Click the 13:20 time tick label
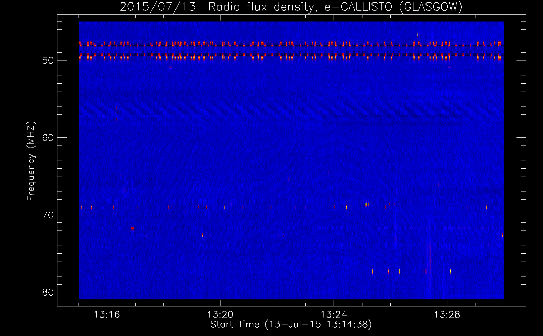This screenshot has width=543, height=336. pyautogui.click(x=220, y=315)
